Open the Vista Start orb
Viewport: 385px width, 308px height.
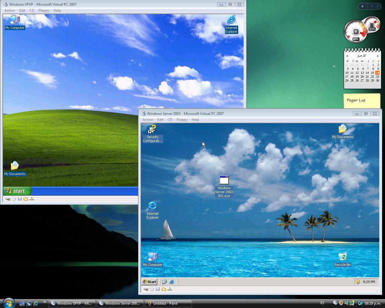coord(8,303)
